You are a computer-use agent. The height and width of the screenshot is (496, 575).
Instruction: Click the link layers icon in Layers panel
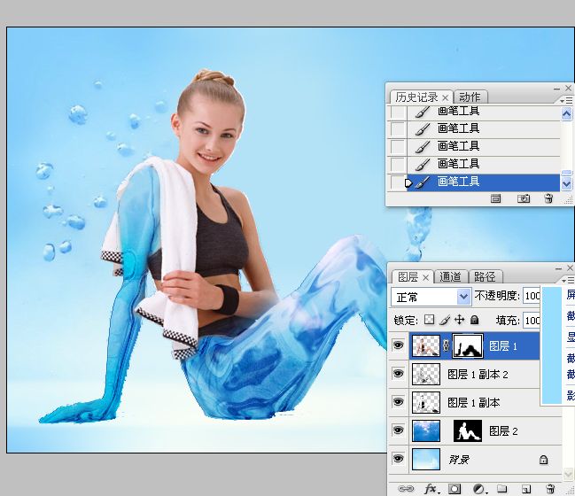(407, 488)
